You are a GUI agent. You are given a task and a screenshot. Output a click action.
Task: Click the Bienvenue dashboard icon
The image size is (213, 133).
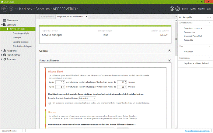click(5, 20)
